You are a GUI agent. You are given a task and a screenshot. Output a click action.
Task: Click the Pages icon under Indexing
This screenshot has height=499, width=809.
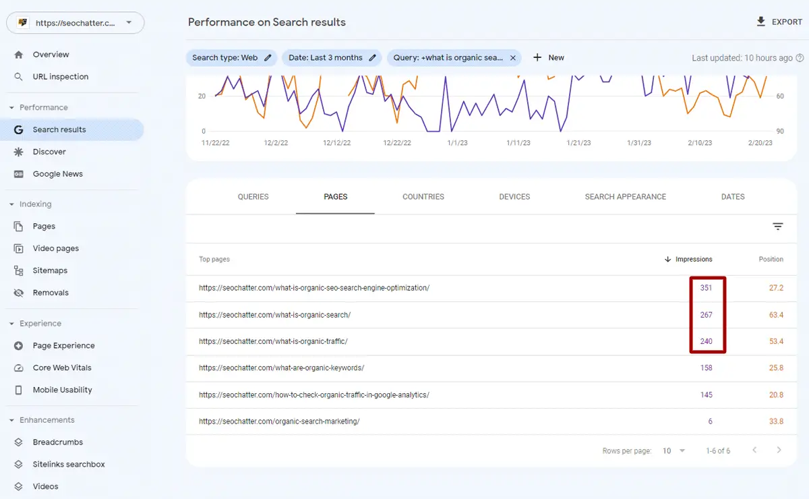click(19, 227)
